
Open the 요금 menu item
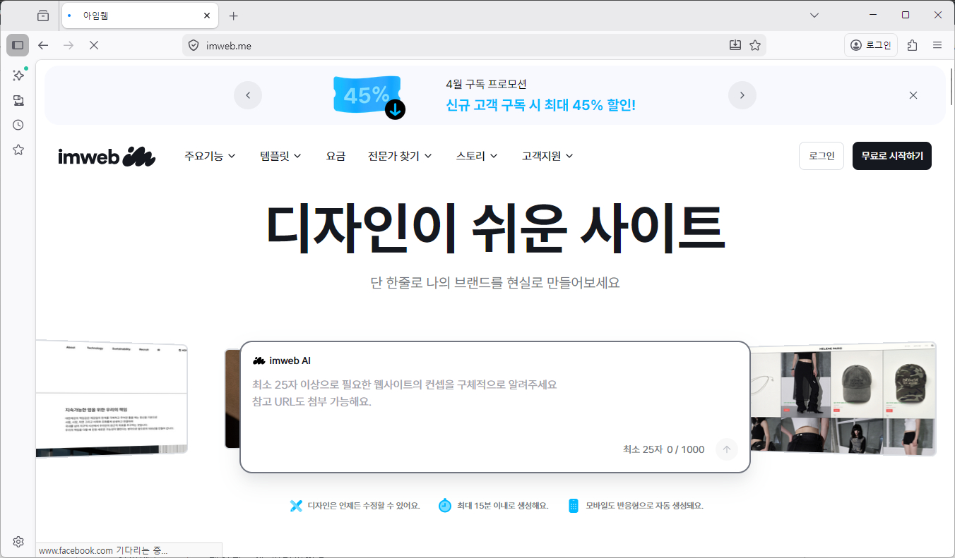pyautogui.click(x=336, y=156)
